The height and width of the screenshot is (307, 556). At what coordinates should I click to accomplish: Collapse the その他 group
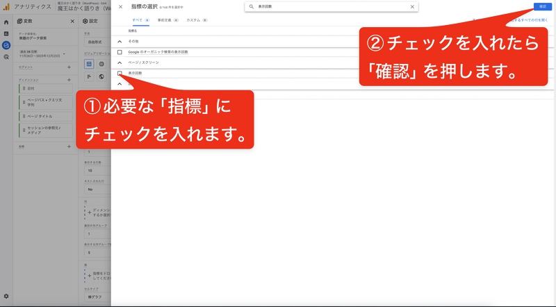click(120, 42)
